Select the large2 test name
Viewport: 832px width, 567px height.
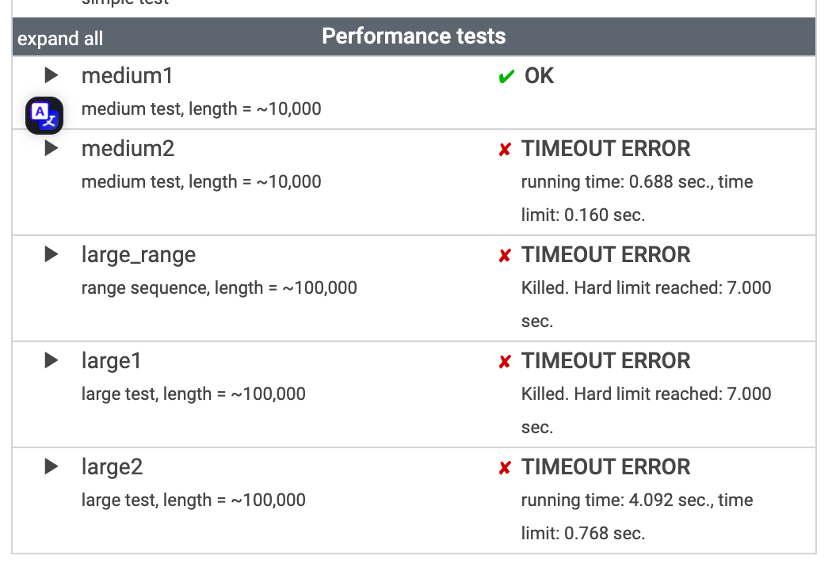112,467
